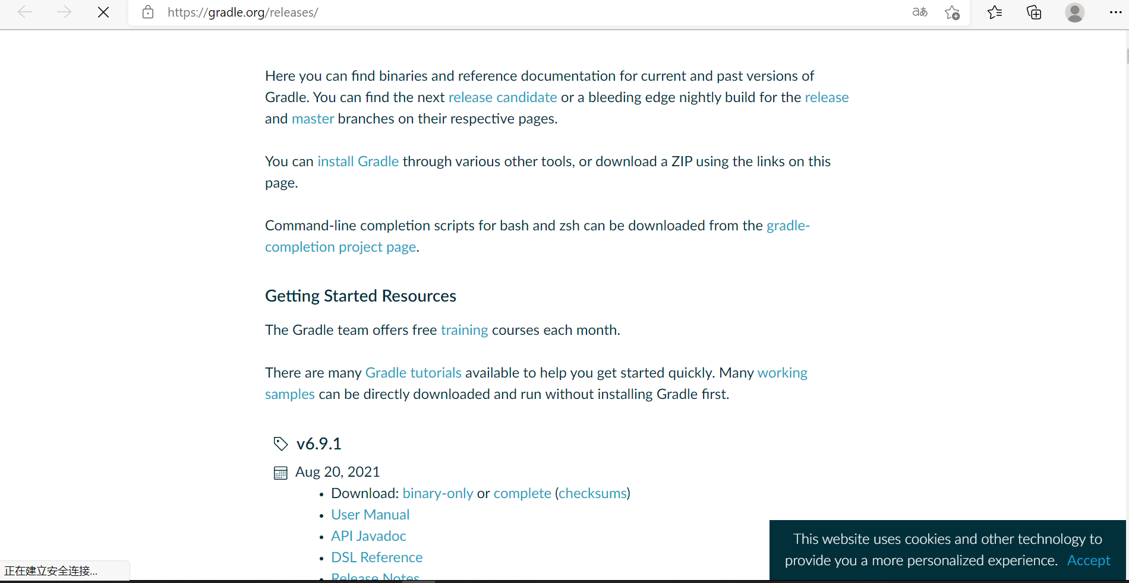Accept the website cookies notice
This screenshot has height=583, width=1129.
[x=1089, y=560]
